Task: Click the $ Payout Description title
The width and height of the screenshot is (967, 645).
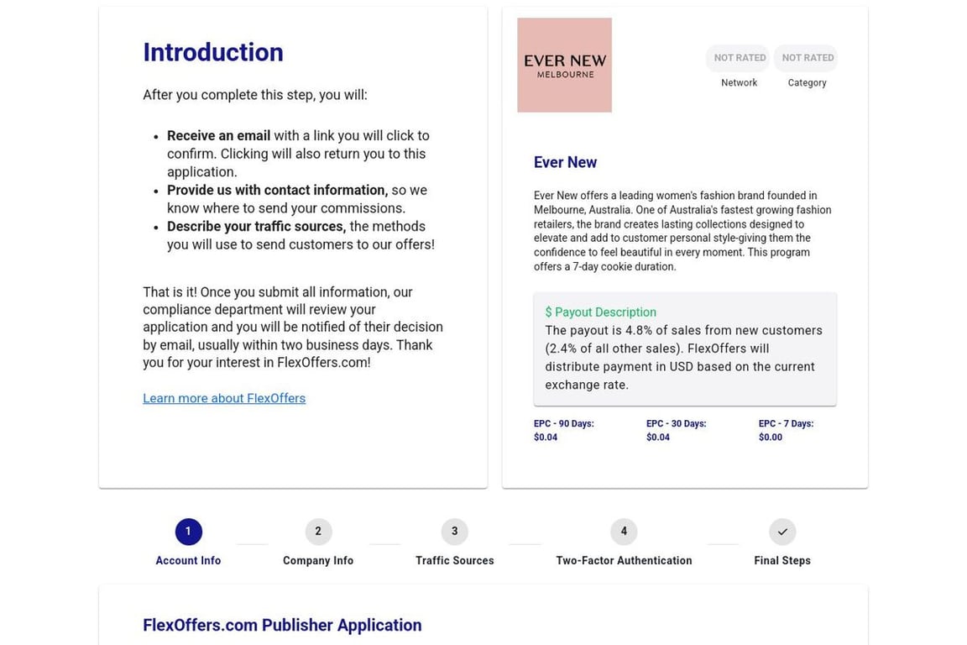Action: point(601,312)
